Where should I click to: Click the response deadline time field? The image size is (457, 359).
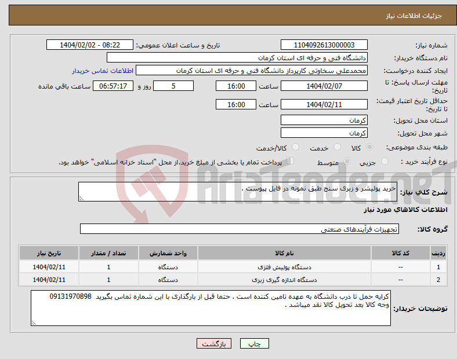(236, 86)
